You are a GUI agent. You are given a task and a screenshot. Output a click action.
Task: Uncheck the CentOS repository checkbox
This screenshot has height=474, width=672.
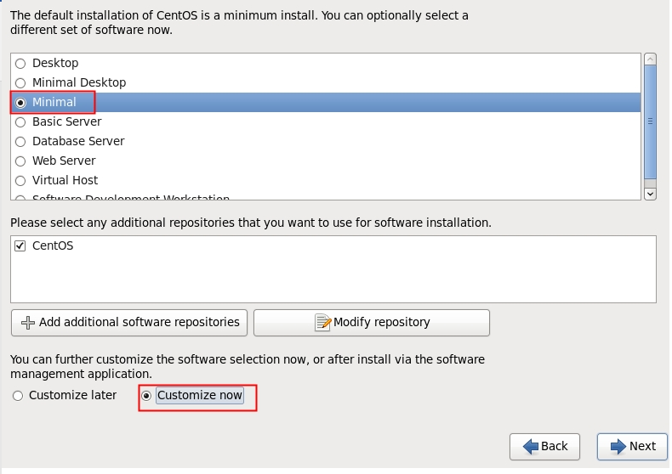click(20, 246)
